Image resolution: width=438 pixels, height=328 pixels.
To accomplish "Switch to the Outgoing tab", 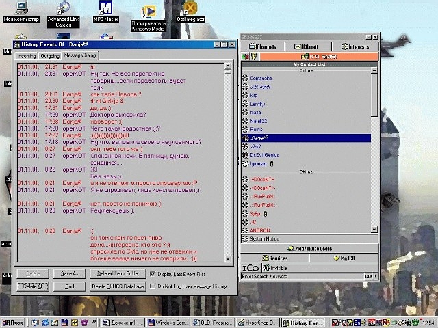I will [50, 56].
